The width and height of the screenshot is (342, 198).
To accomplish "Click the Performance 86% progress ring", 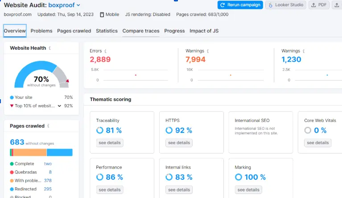I will coord(100,177).
